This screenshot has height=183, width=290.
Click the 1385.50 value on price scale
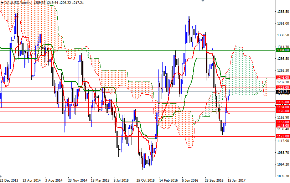[282, 12]
